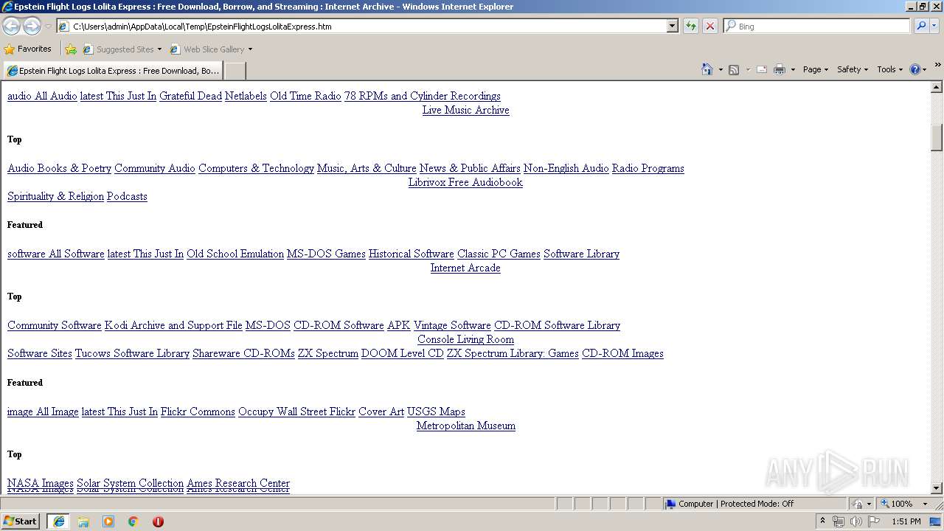Open the Internet Arcade link
Image resolution: width=944 pixels, height=531 pixels.
(465, 268)
